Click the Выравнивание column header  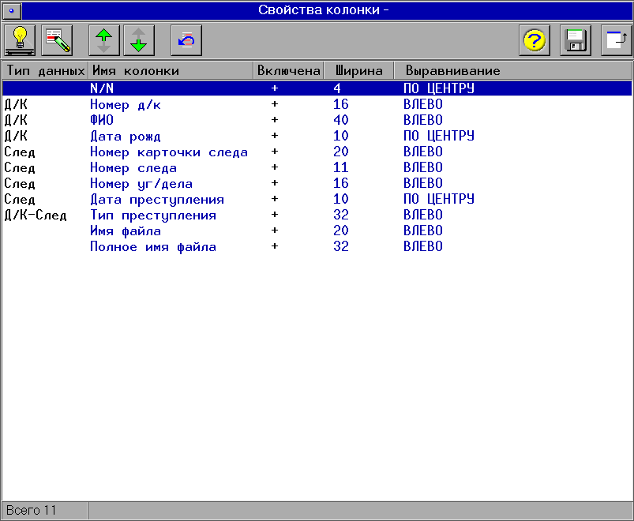click(513, 71)
